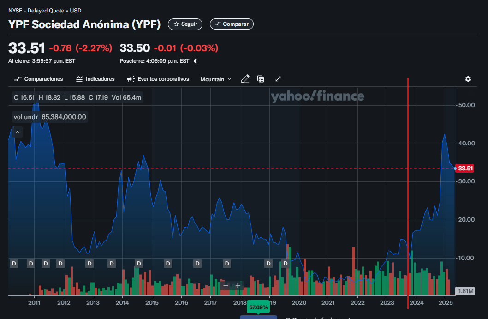
Task: Click the 20.00 price axis label
Action: click(466, 220)
